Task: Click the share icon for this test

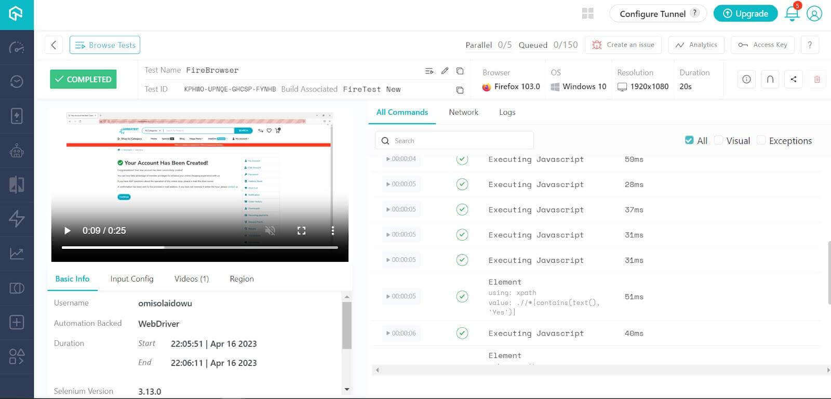Action: pos(793,79)
